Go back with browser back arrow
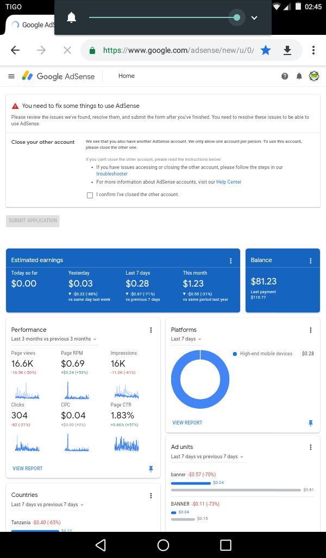The image size is (326, 558). tap(15, 50)
